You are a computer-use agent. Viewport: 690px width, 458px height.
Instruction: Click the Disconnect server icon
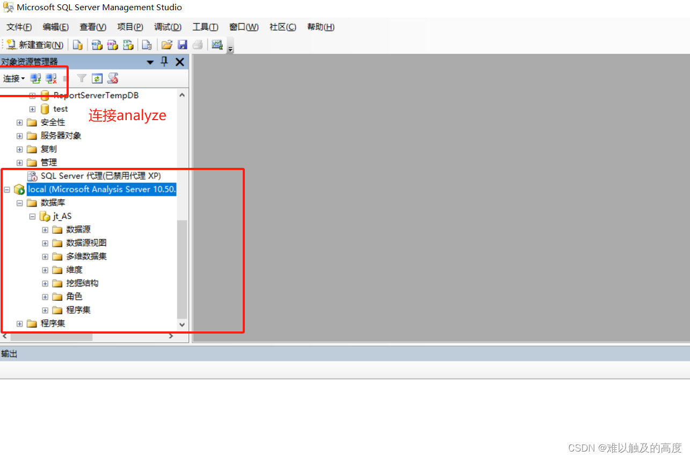coord(51,79)
